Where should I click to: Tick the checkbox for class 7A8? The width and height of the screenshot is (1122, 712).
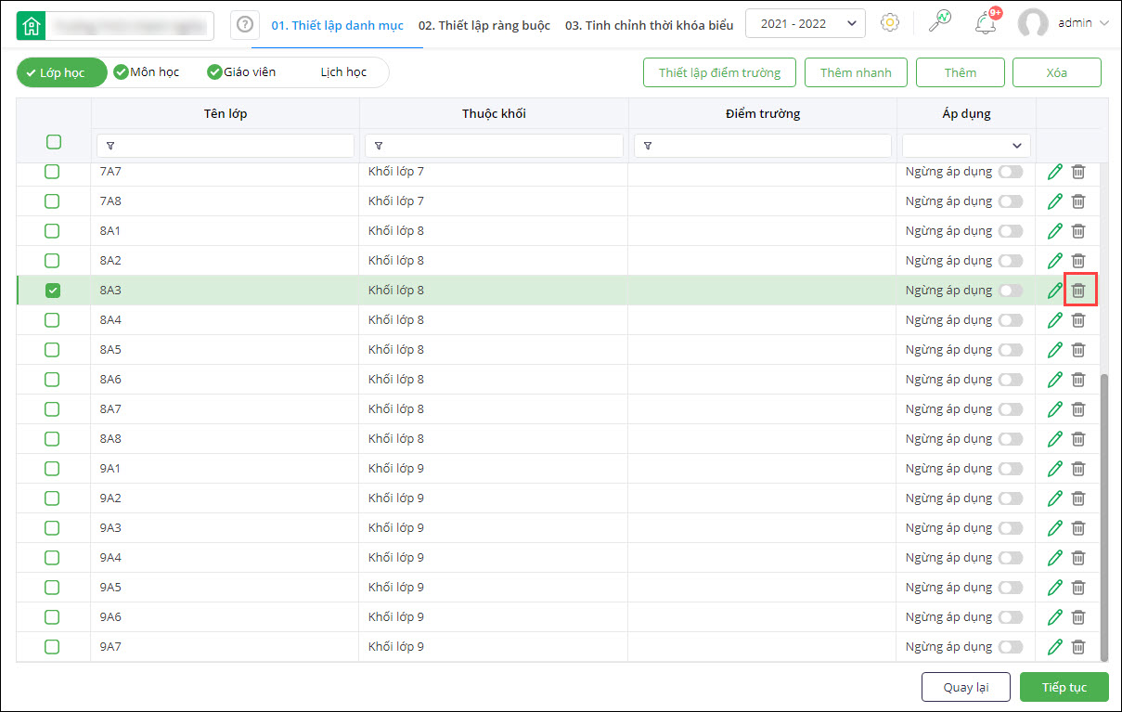click(x=53, y=201)
